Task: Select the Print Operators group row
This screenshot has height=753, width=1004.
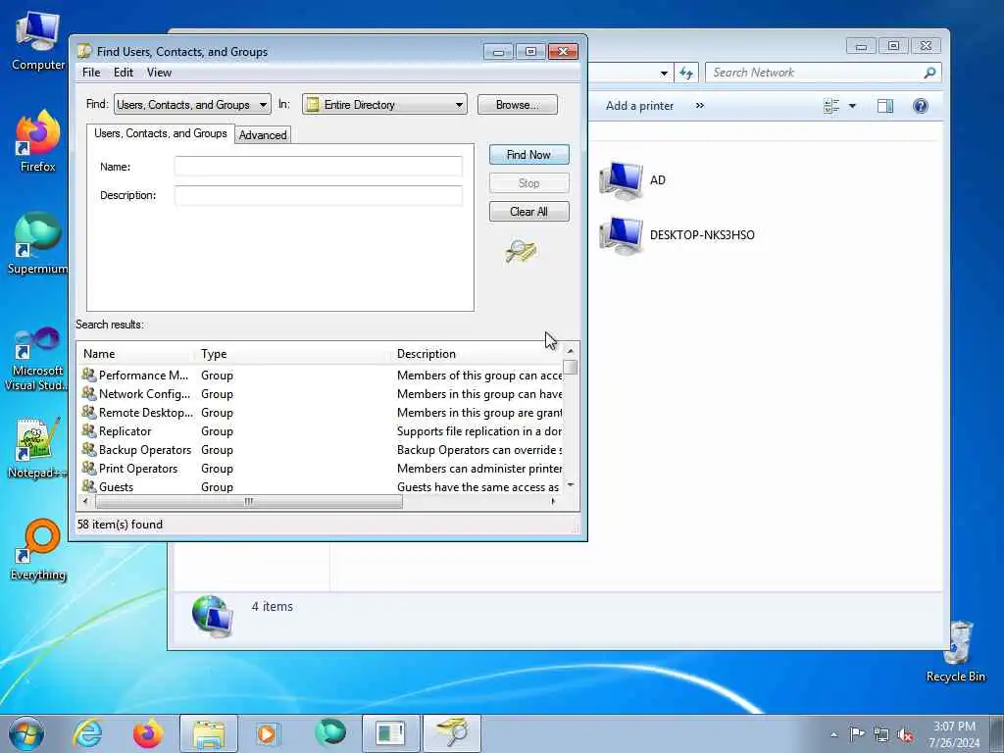Action: click(320, 468)
